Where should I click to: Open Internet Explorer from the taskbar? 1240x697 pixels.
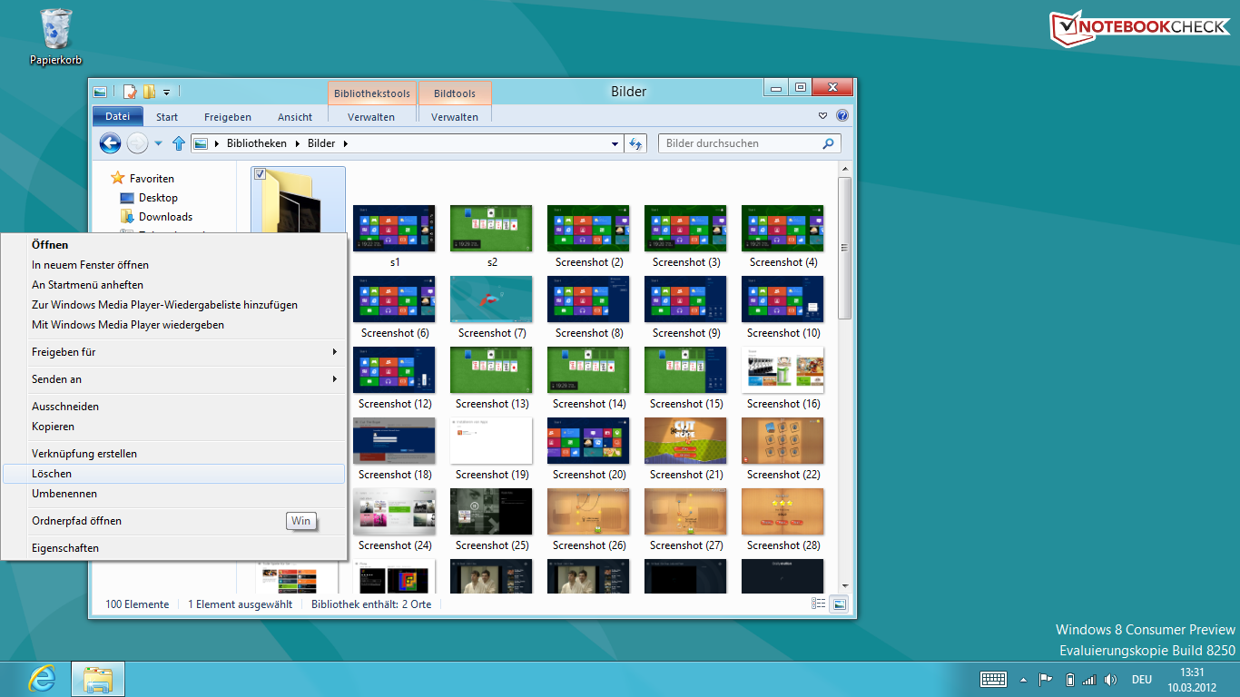pos(41,679)
